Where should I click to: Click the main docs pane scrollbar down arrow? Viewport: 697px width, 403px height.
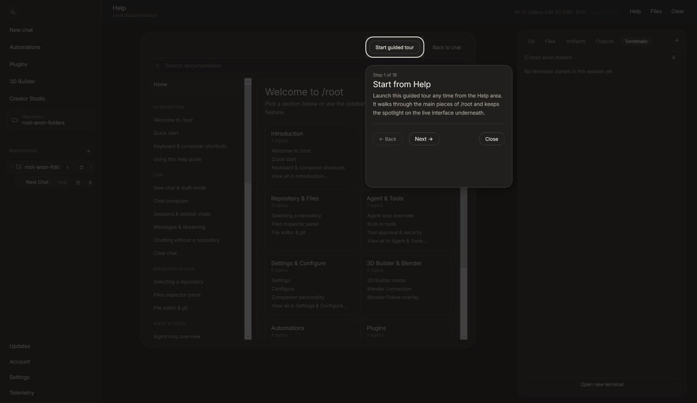coord(464,336)
